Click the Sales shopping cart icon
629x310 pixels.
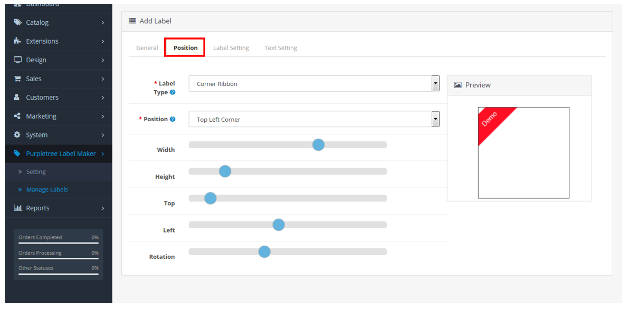(x=17, y=79)
